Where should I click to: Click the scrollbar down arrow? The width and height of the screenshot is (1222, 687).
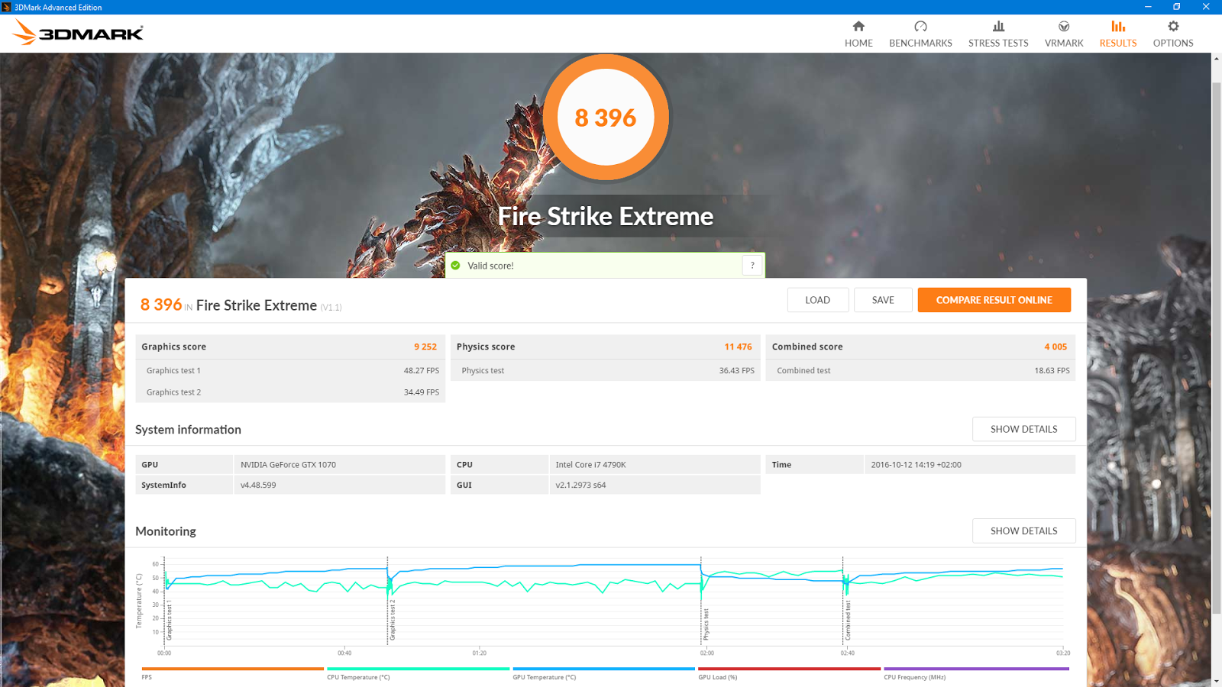pos(1217,681)
